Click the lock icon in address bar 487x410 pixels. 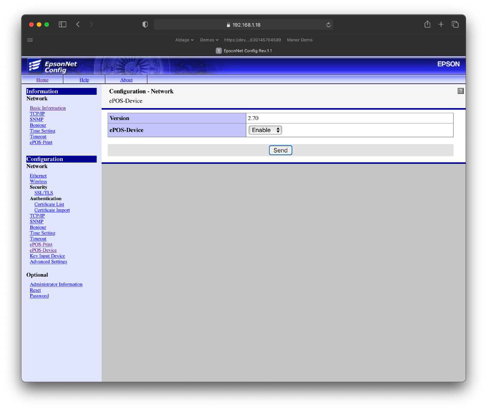pos(228,25)
